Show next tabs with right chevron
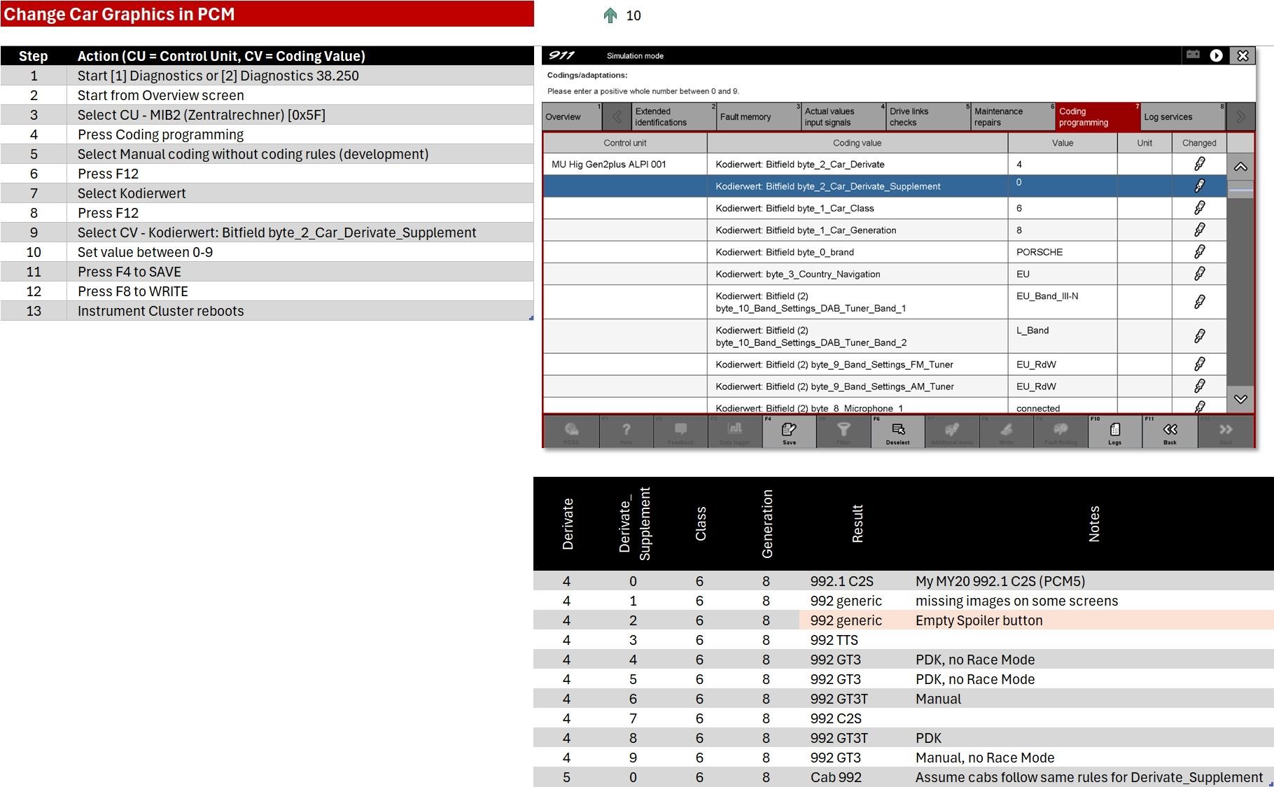Viewport: 1274px width, 787px height. (1240, 117)
